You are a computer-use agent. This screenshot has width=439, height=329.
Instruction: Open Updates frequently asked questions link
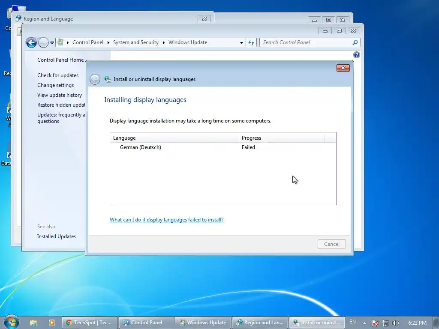click(x=61, y=118)
